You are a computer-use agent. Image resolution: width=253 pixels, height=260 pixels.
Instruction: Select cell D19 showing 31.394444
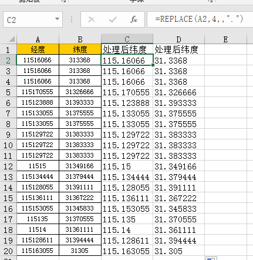(178, 240)
